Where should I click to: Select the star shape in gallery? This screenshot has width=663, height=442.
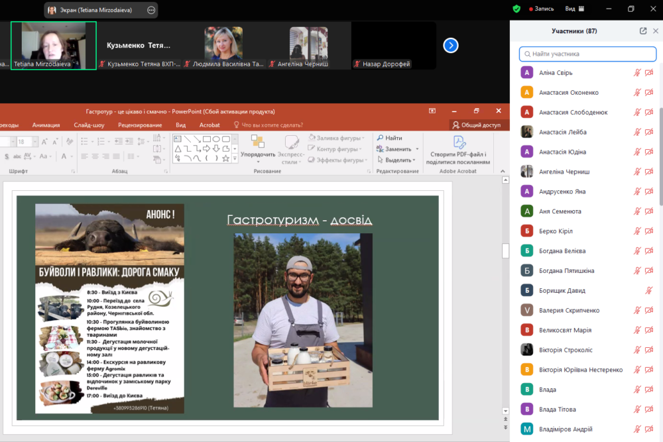[x=226, y=158]
